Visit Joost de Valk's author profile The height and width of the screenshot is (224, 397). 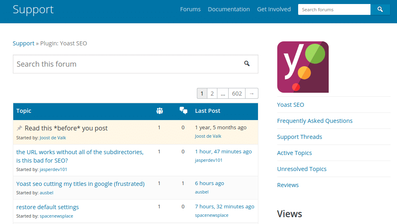(x=53, y=138)
